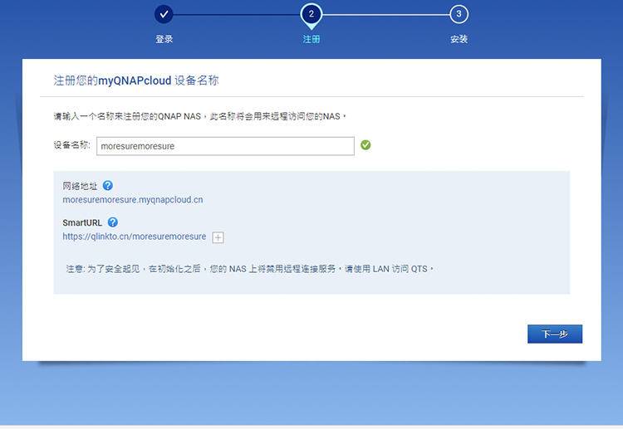The width and height of the screenshot is (623, 429).
Task: Click the 网络地址 label text
Action: (80, 186)
